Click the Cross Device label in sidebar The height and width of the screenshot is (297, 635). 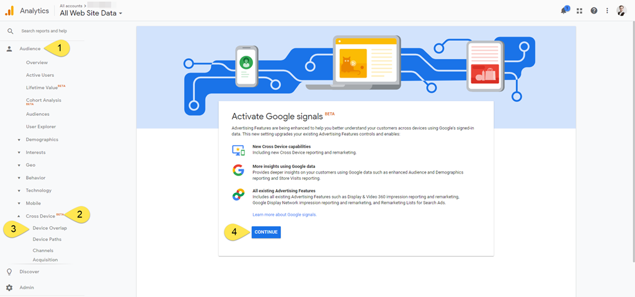40,216
